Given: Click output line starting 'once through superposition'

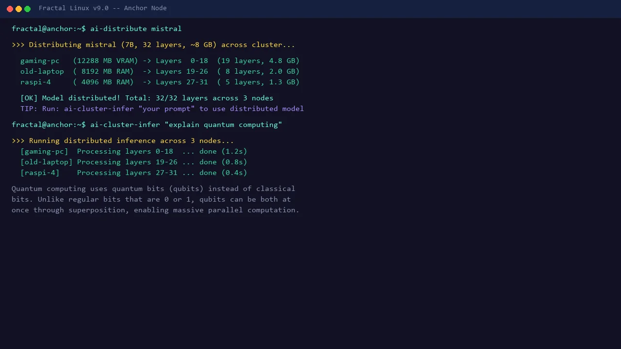Looking at the screenshot, I should 156,210.
